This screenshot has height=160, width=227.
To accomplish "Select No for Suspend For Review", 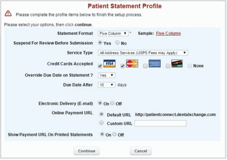I will 117,43.
